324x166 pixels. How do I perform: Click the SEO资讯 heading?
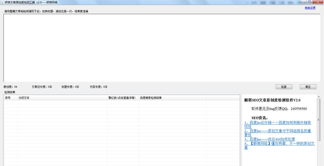[x=260, y=118]
